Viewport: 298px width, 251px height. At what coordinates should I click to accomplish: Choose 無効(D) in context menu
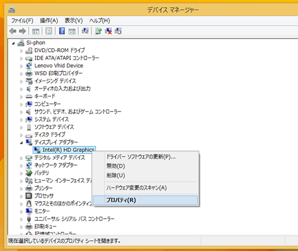(145, 166)
